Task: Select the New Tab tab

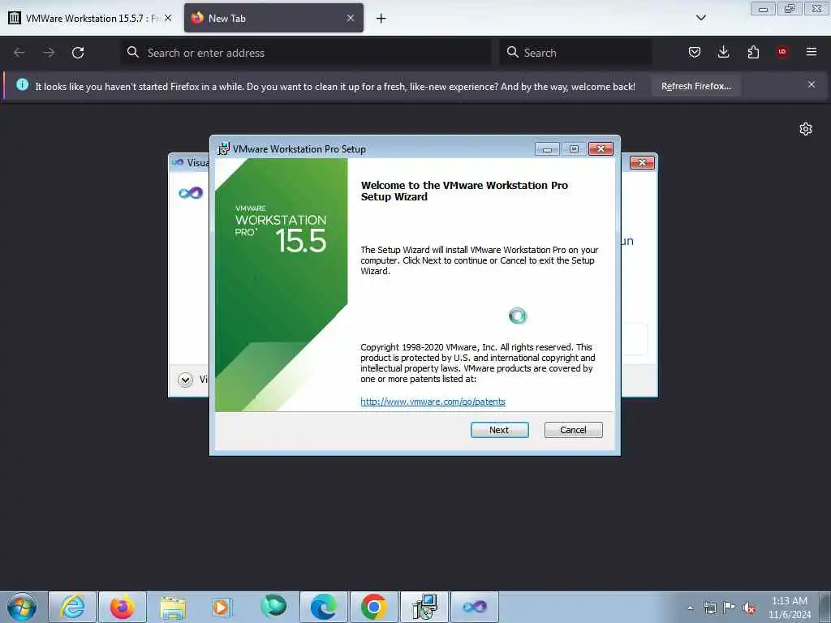Action: point(273,18)
